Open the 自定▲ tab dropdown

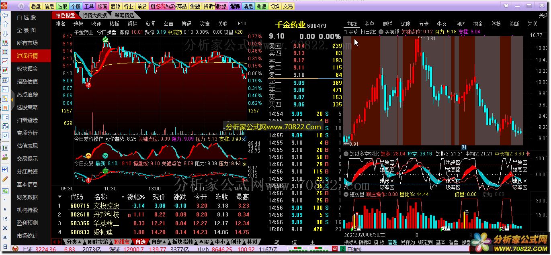coord(158,242)
